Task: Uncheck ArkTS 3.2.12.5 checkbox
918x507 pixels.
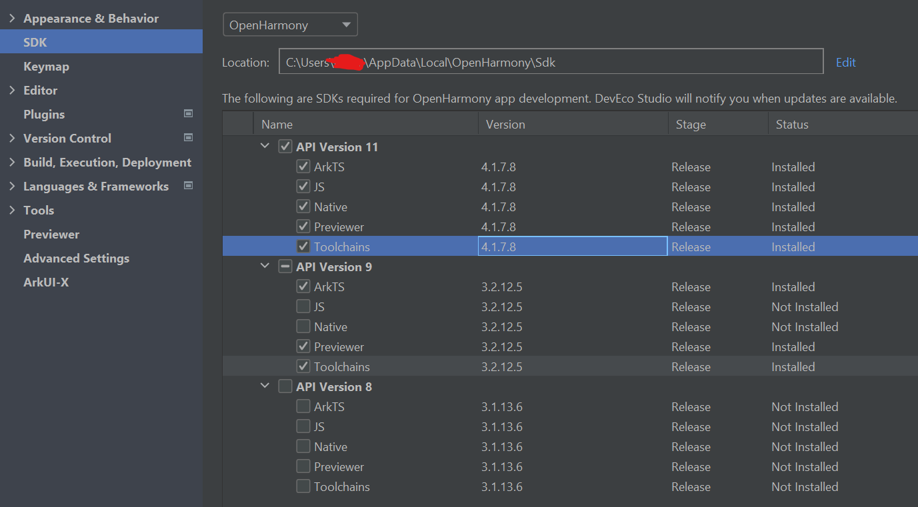Action: (x=303, y=286)
